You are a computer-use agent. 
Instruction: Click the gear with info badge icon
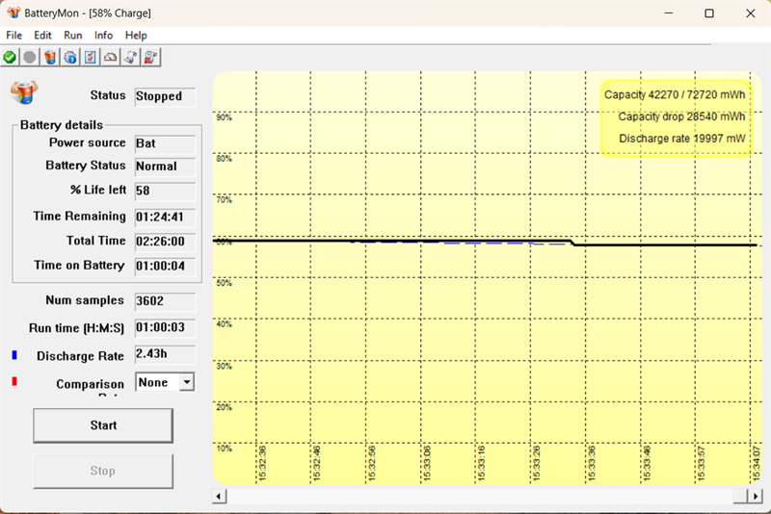pyautogui.click(x=70, y=58)
